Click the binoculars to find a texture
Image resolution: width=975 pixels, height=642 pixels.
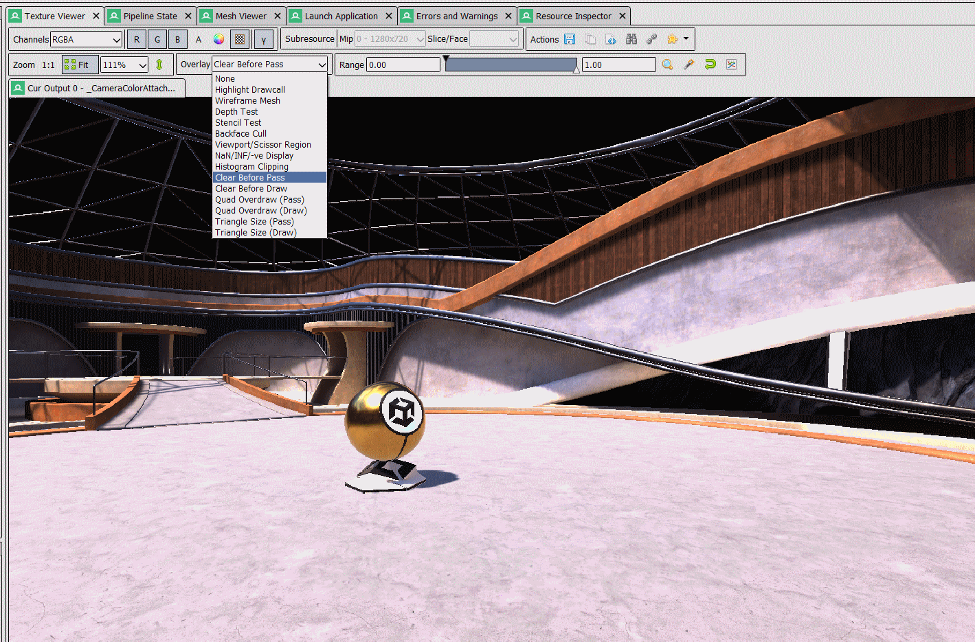coord(631,39)
